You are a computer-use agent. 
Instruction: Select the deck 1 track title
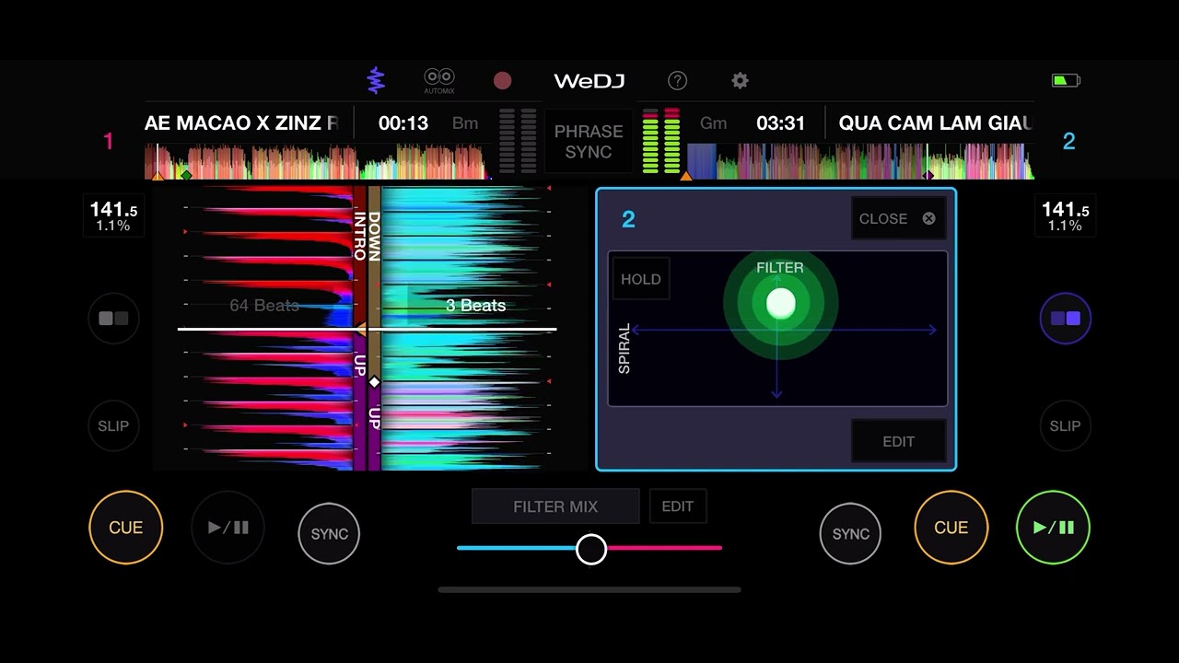coord(241,123)
